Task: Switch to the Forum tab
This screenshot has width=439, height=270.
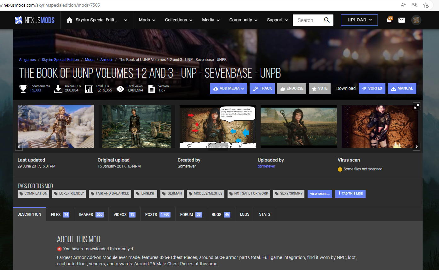Action: [191, 214]
